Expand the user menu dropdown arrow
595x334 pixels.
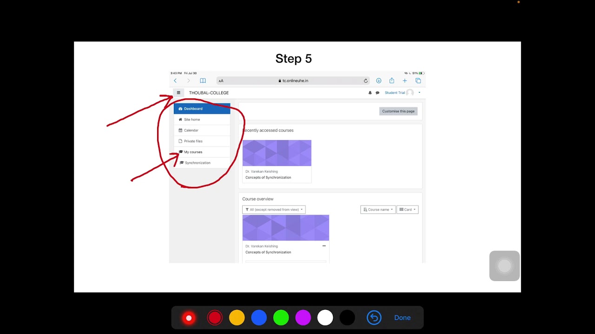[x=419, y=93]
